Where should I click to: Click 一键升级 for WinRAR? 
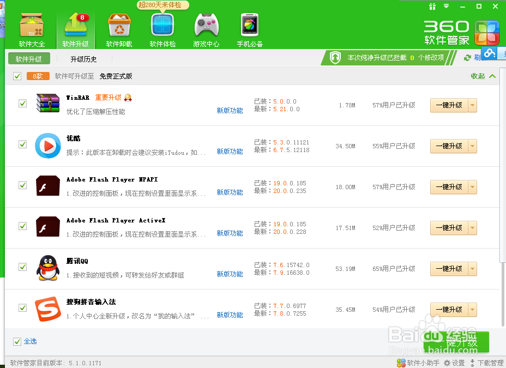click(x=449, y=105)
